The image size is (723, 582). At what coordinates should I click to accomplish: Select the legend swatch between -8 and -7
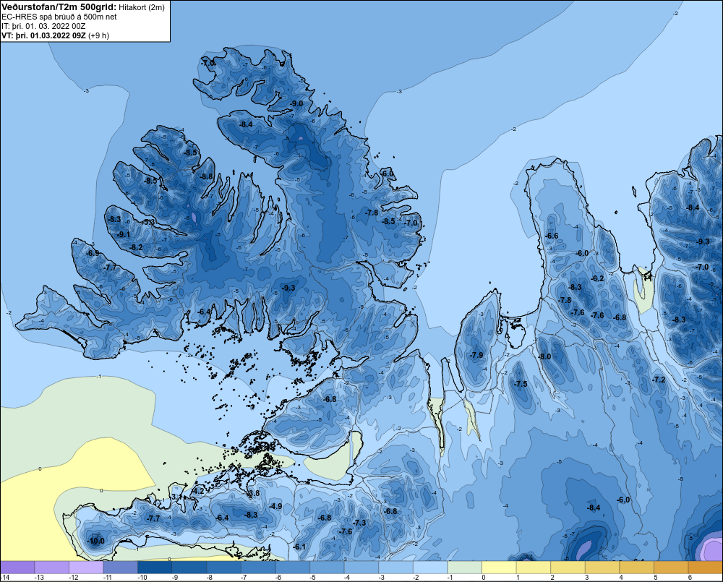click(x=223, y=568)
